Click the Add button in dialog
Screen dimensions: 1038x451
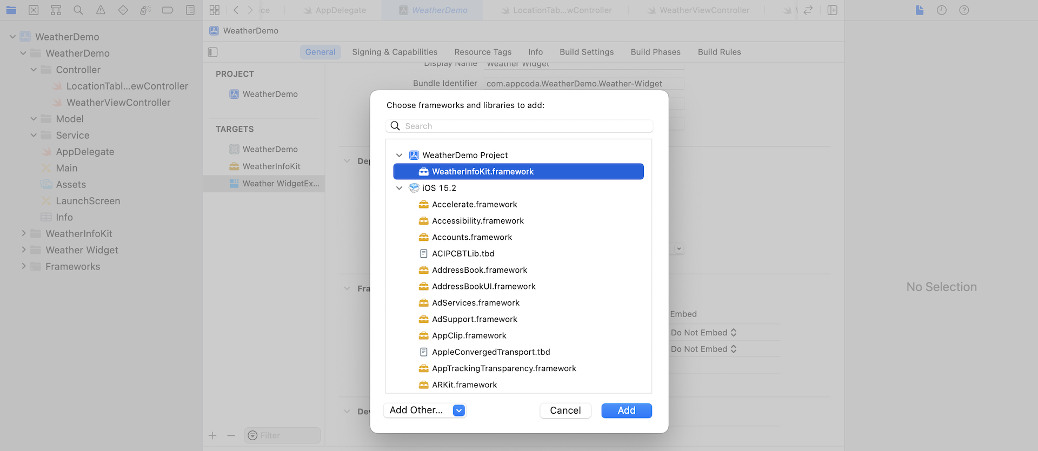pyautogui.click(x=626, y=410)
